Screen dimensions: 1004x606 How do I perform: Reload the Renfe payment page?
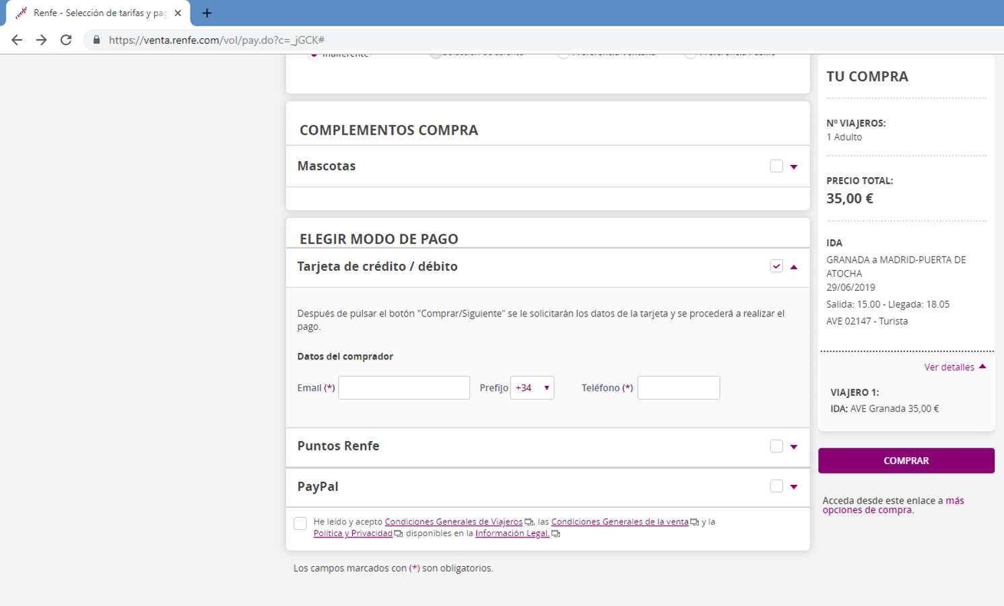(65, 40)
